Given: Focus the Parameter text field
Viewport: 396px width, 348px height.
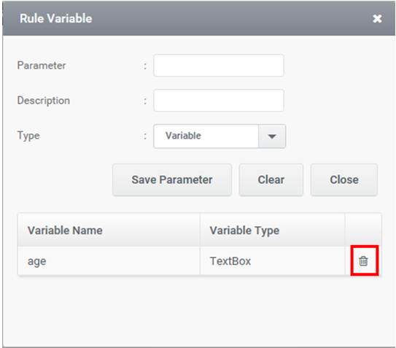Looking at the screenshot, I should (x=219, y=66).
